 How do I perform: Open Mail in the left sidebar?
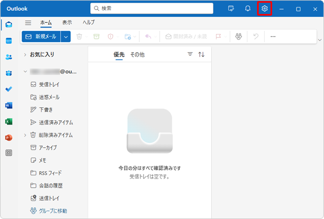9,25
